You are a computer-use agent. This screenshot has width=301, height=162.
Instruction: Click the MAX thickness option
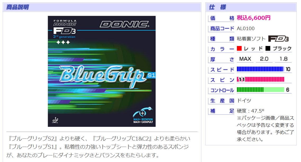coord(245,59)
